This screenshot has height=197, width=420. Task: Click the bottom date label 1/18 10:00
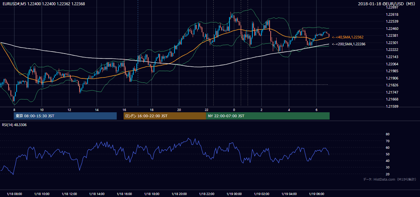pos(42,194)
